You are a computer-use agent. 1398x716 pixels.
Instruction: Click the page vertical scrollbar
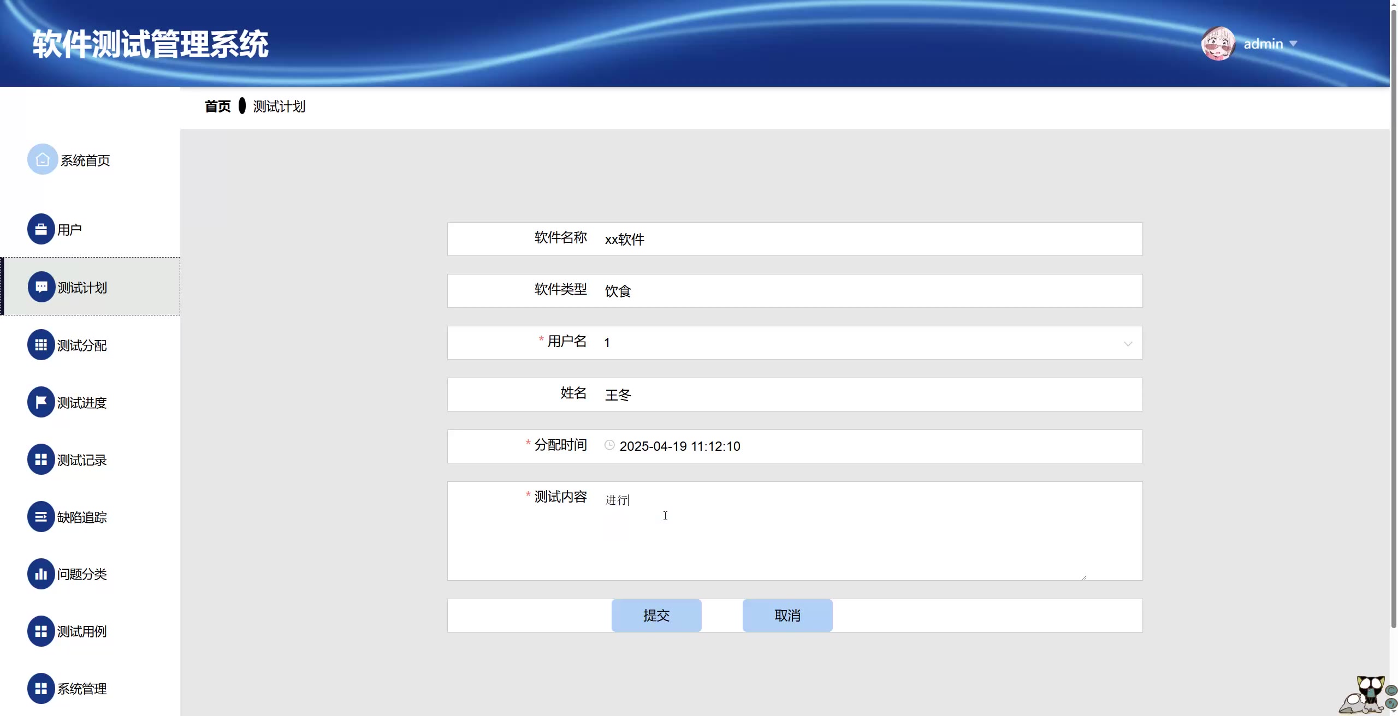point(1394,327)
